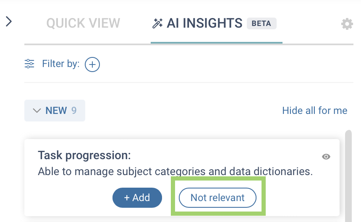Click the "Filter by:" label
This screenshot has height=222, width=361.
click(60, 64)
